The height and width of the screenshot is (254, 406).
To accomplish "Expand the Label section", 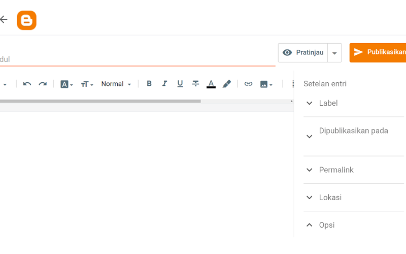I will click(354, 103).
